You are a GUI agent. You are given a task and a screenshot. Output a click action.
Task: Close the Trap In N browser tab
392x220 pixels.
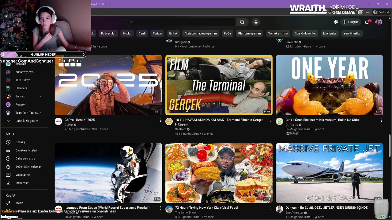103,4
